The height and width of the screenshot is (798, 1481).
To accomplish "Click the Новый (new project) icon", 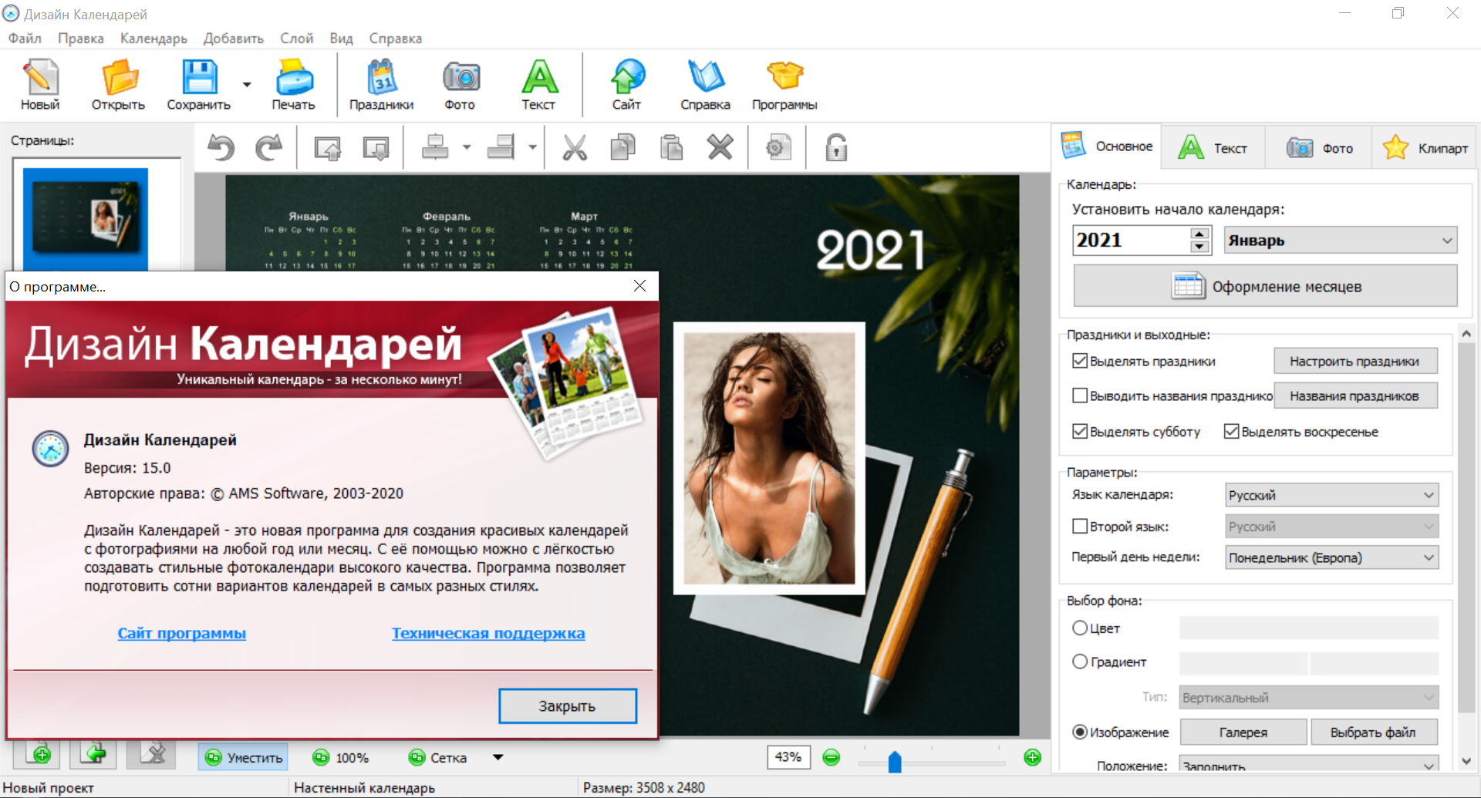I will point(40,85).
